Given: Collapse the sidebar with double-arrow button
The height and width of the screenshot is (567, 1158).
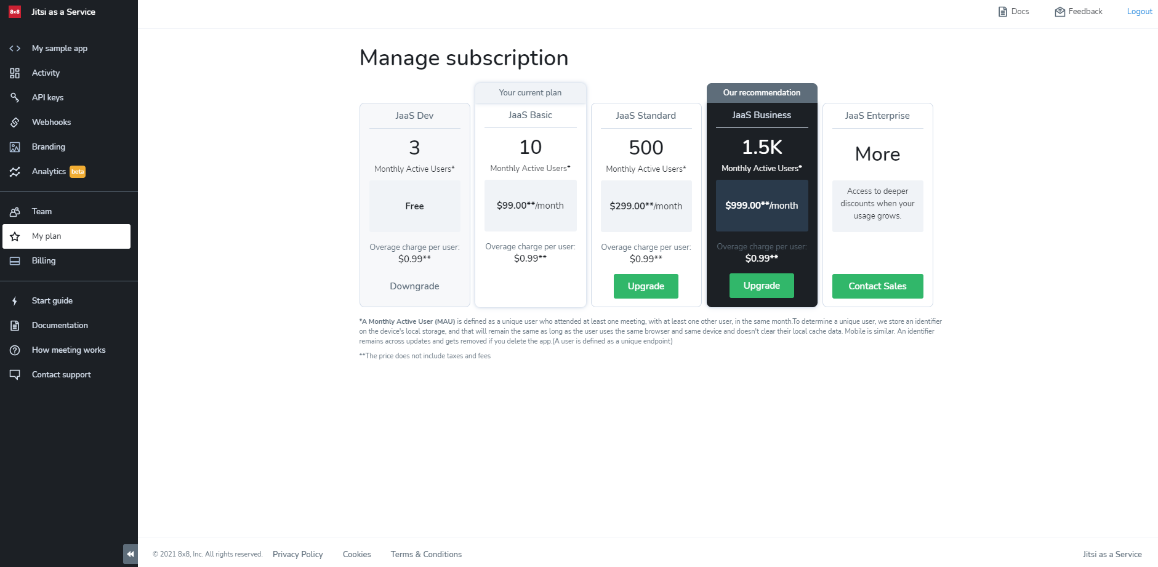Looking at the screenshot, I should click(x=130, y=554).
